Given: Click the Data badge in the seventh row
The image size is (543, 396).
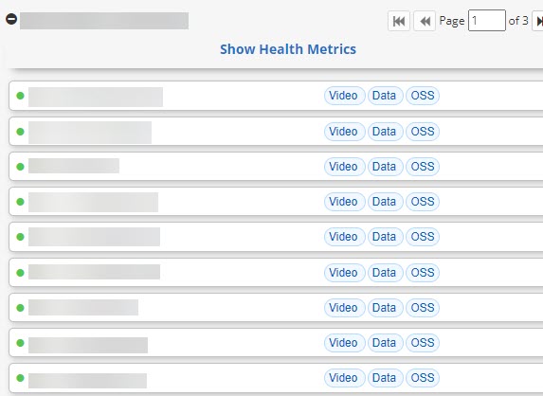Looking at the screenshot, I should [385, 308].
